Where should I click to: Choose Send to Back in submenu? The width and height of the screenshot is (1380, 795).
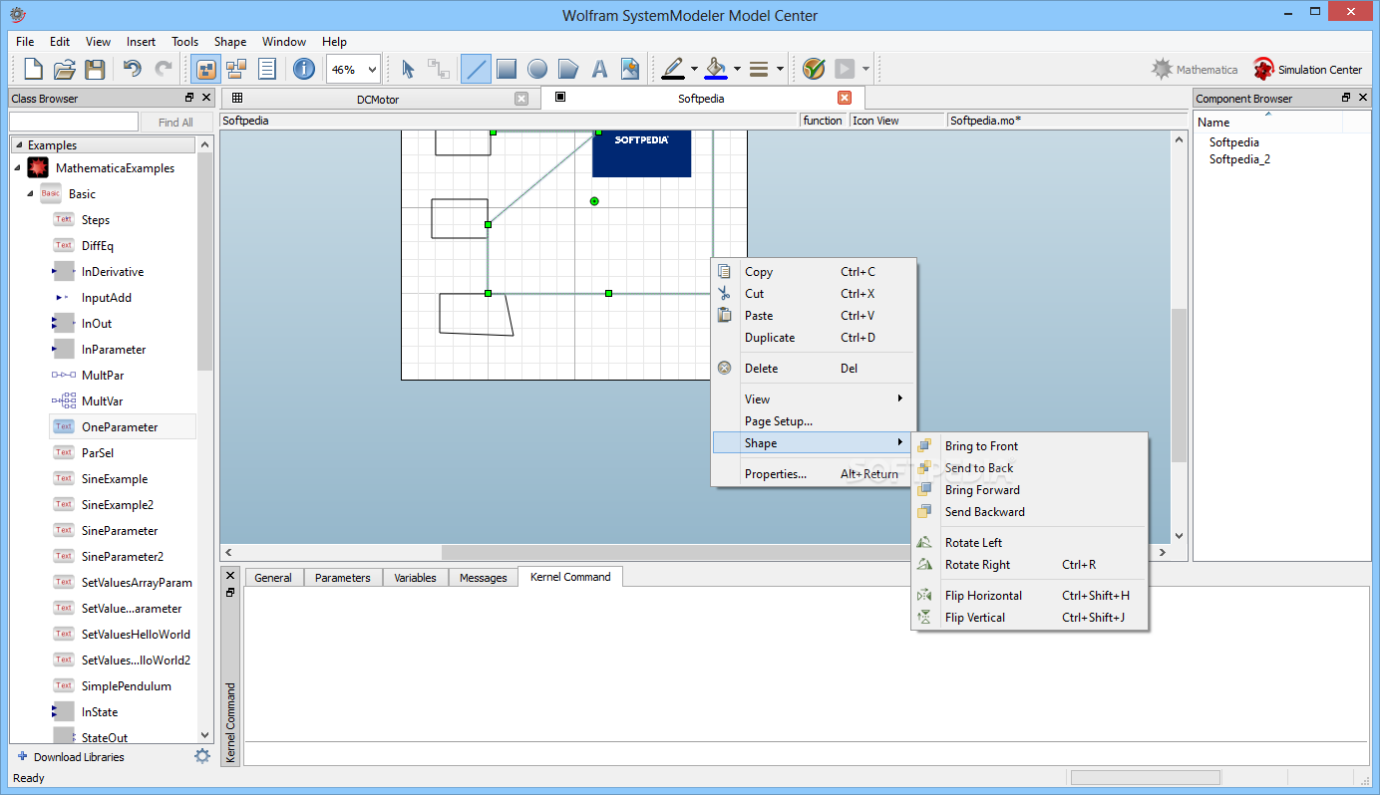[1030, 467]
